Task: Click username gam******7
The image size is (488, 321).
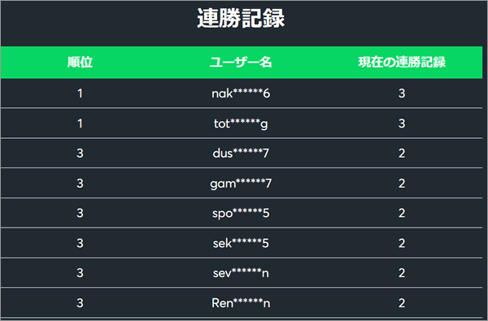Action: pyautogui.click(x=241, y=183)
